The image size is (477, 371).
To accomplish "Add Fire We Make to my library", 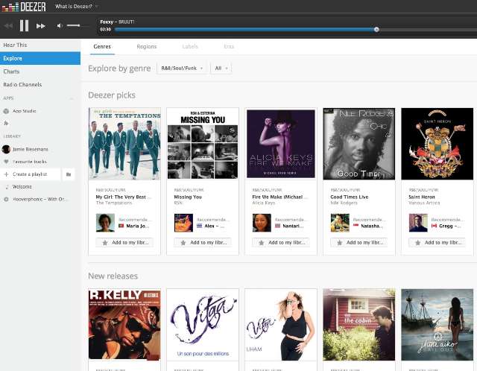I will pos(281,242).
